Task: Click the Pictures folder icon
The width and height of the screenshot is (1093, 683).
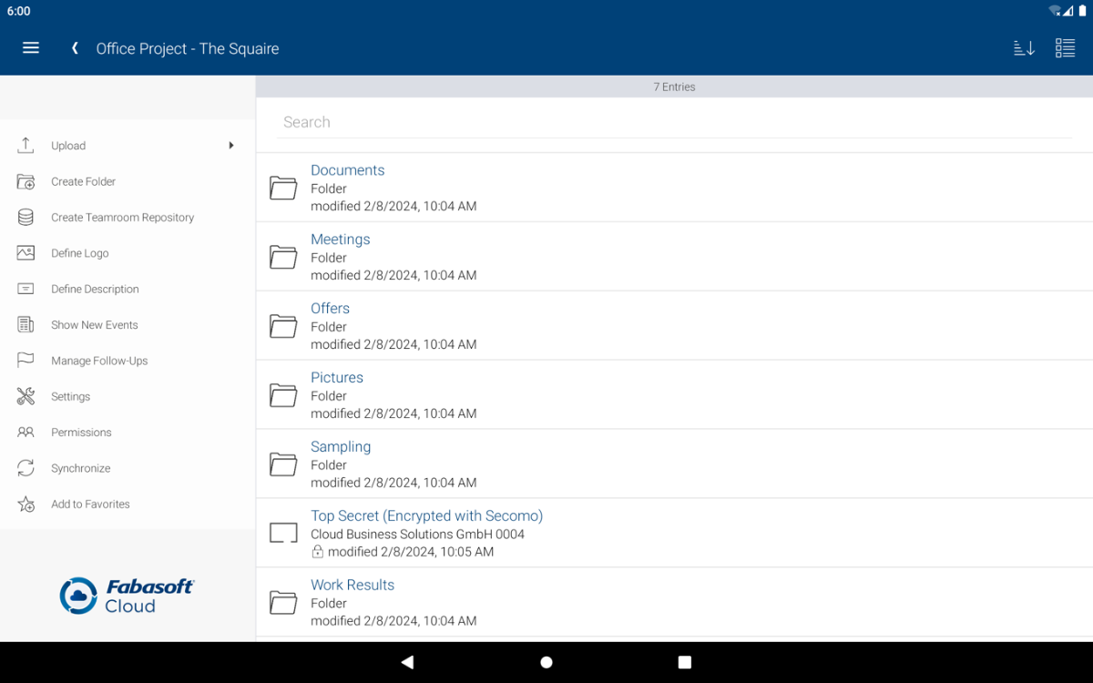Action: [x=283, y=395]
